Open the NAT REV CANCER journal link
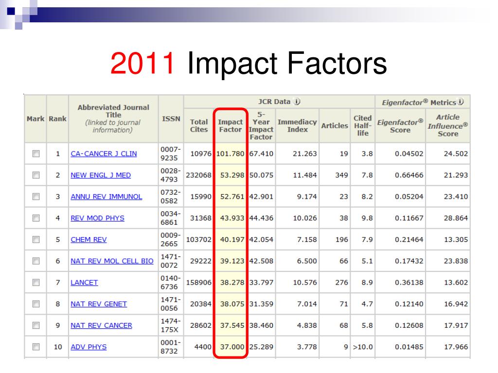 coord(101,325)
